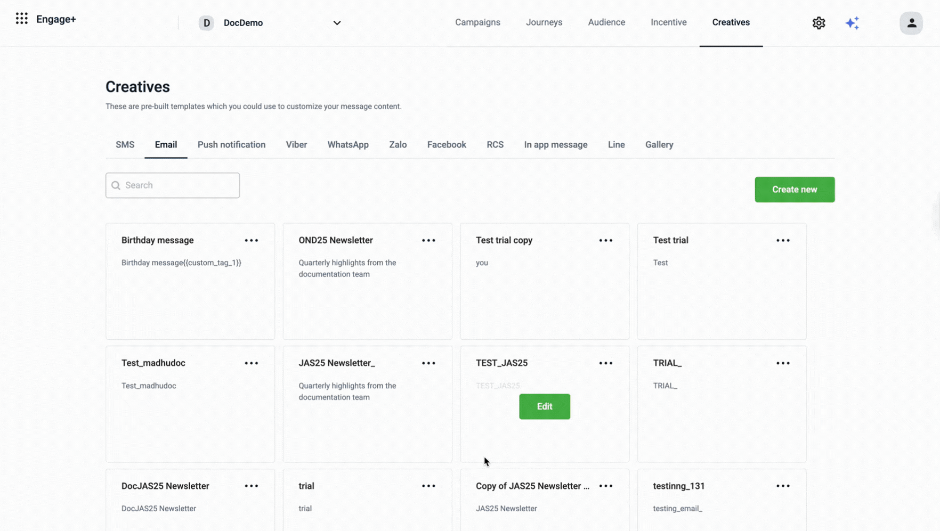Open the user profile avatar
Screen dimensions: 940x531
coord(911,23)
